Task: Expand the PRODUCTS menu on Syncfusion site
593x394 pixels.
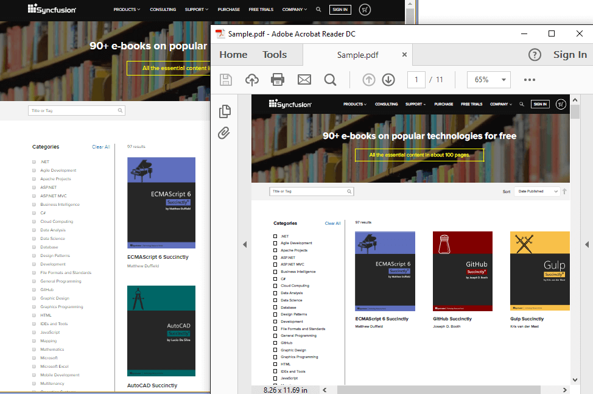Action: point(127,10)
